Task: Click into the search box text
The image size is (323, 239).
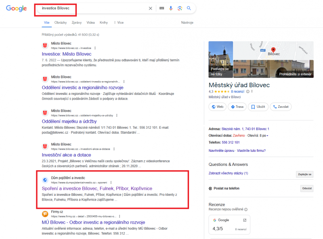Action: coord(56,8)
